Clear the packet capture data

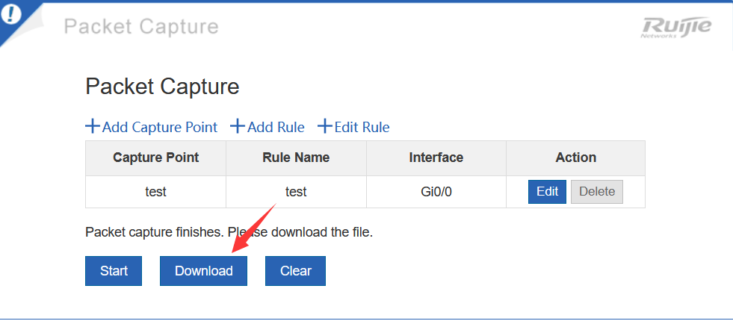click(295, 271)
